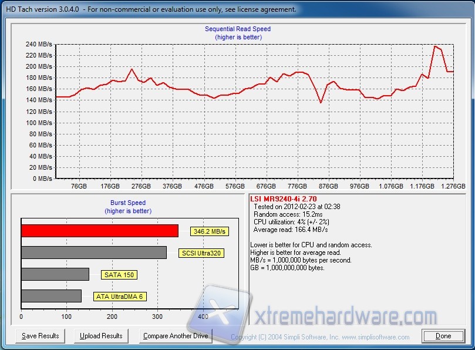475x350 pixels.
Task: Open Compare Another Drive
Action: 176,336
